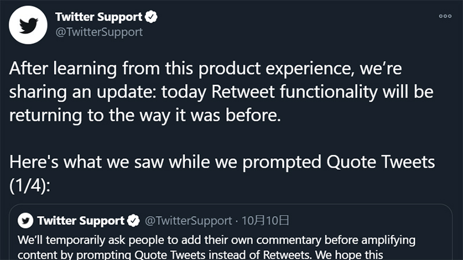Screen dimensions: 463x260
Task: Click the @TwitterSupport handle in the quoted tweet
Action: pyautogui.click(x=187, y=221)
